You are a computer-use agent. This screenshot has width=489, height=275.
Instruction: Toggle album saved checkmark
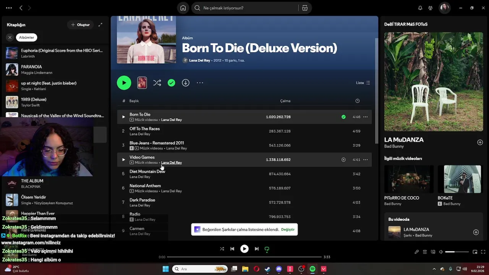click(x=172, y=83)
